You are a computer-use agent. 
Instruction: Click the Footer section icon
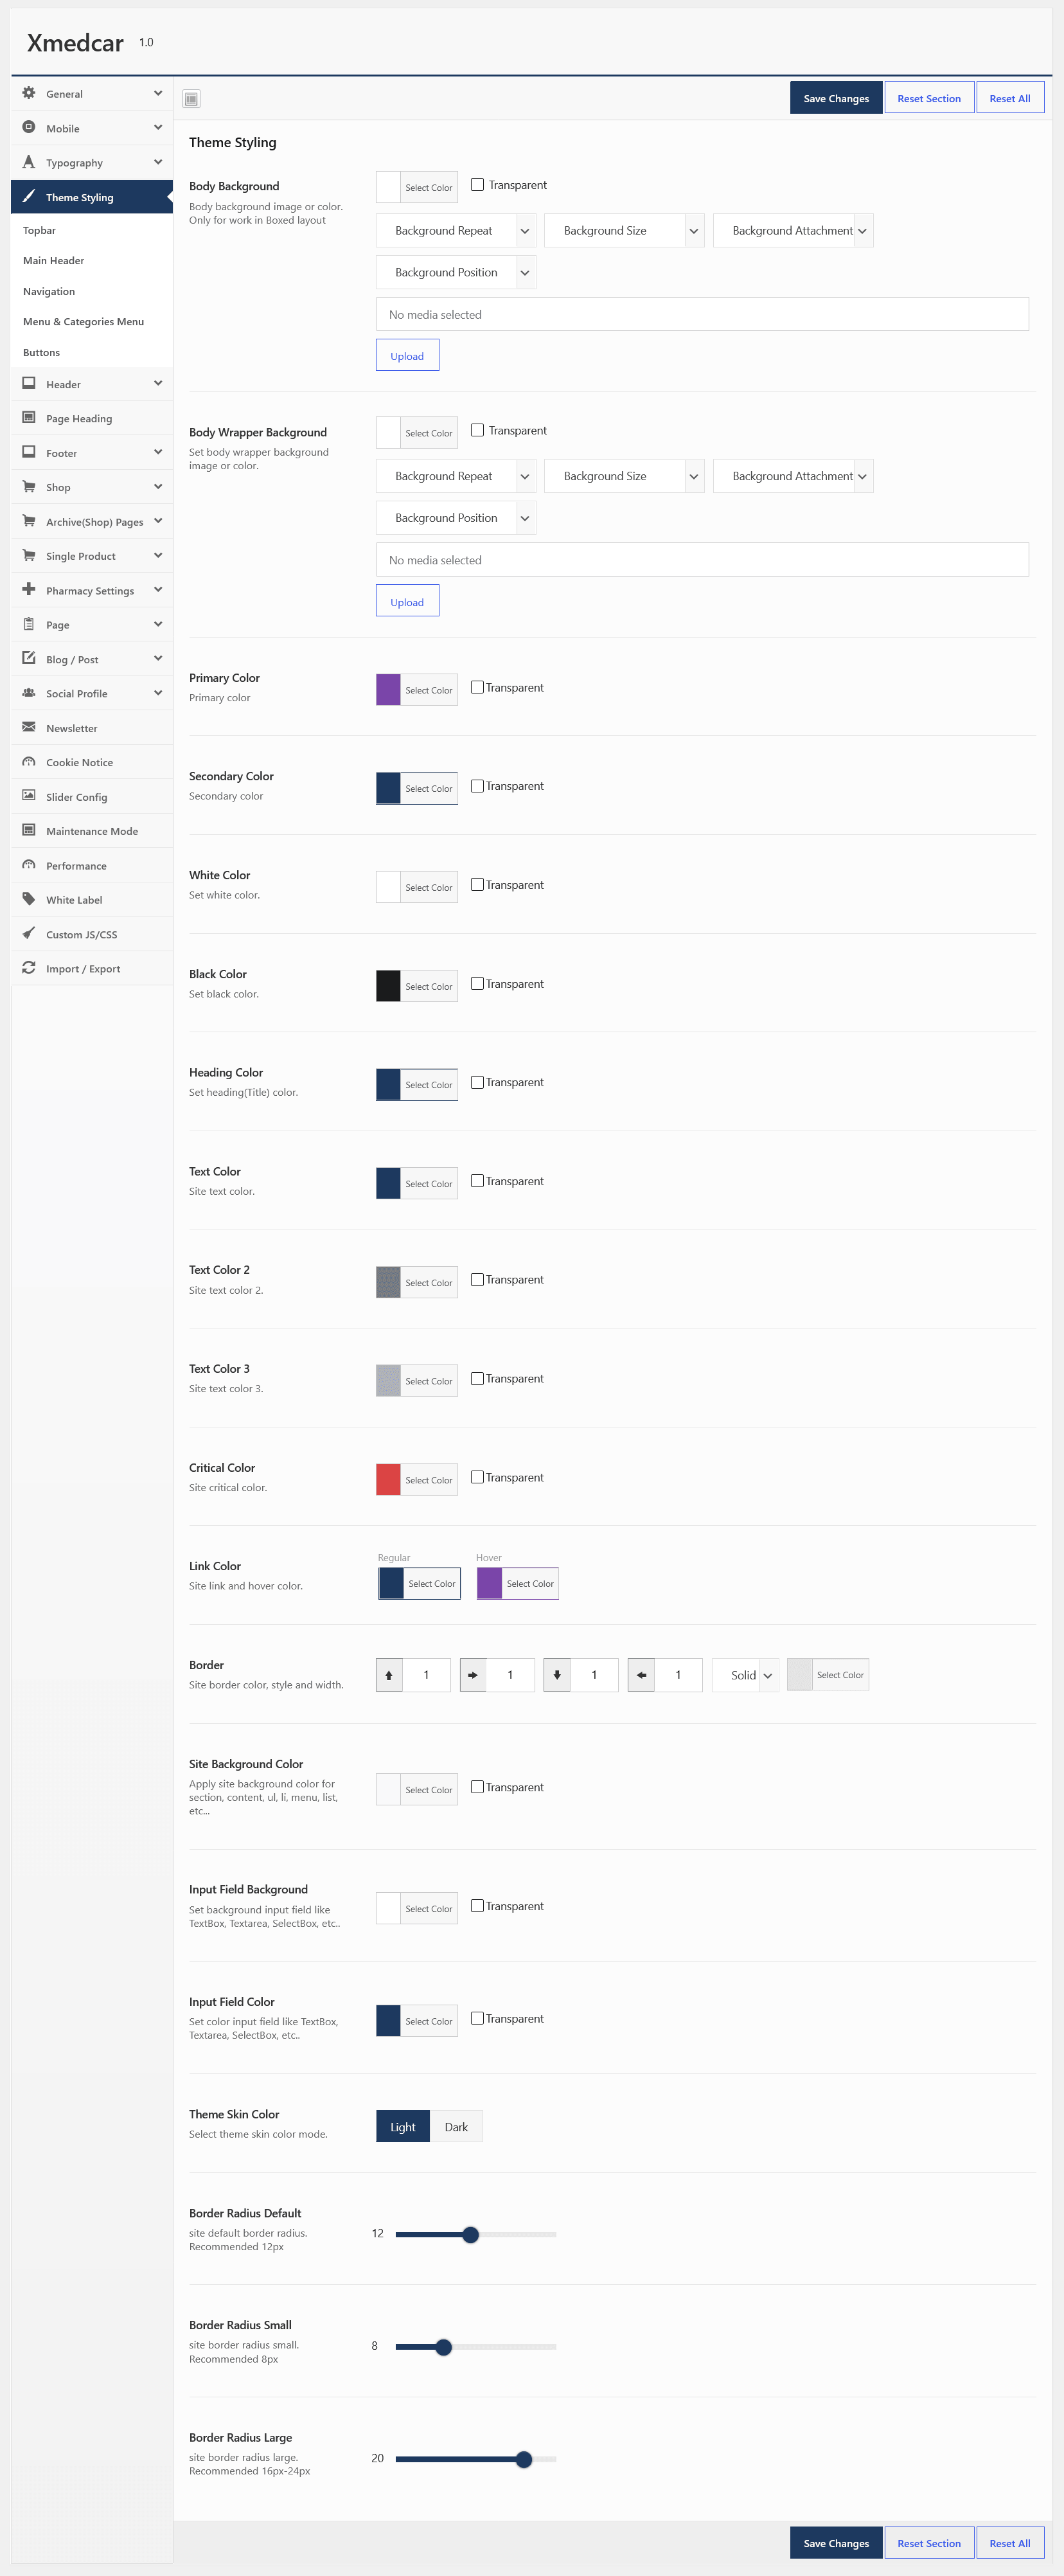(x=29, y=452)
